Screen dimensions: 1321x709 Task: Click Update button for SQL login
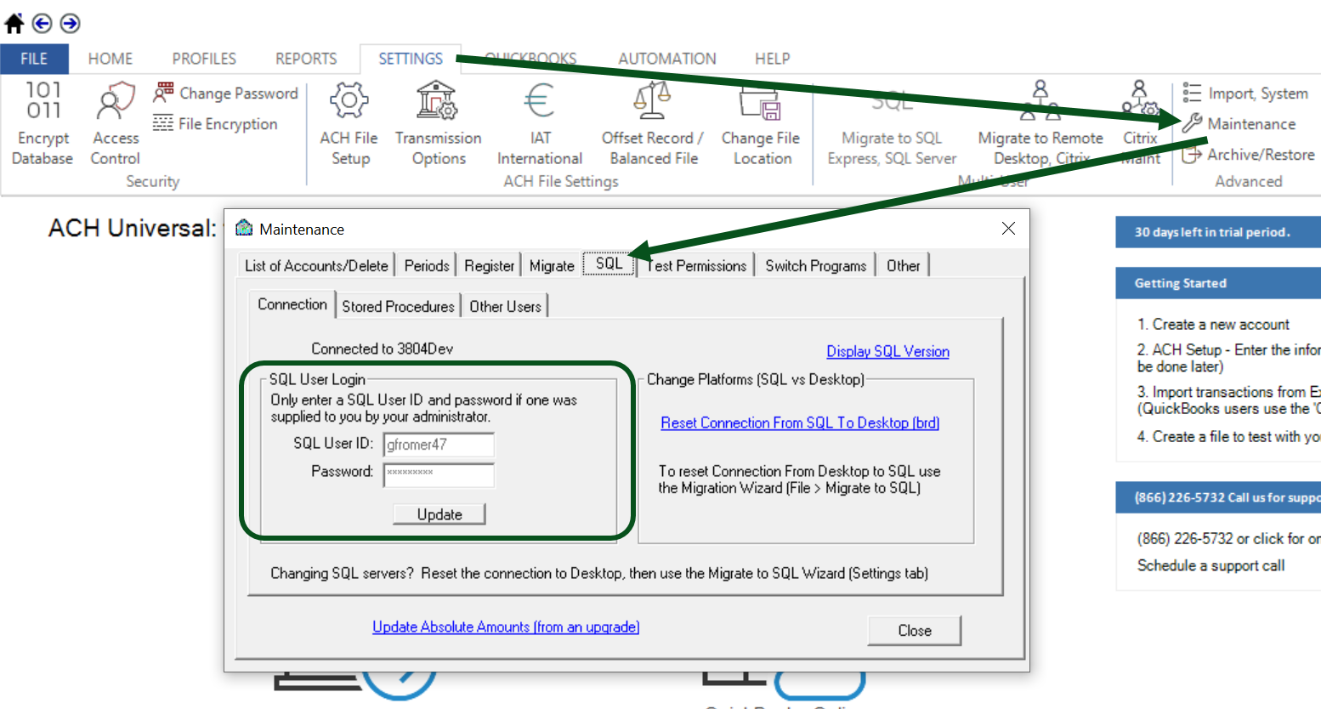(x=439, y=514)
